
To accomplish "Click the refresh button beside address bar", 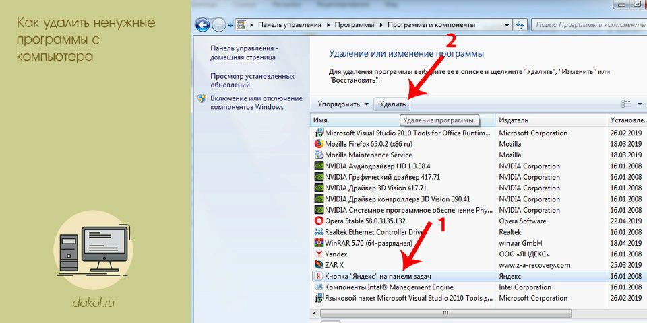I will [520, 25].
